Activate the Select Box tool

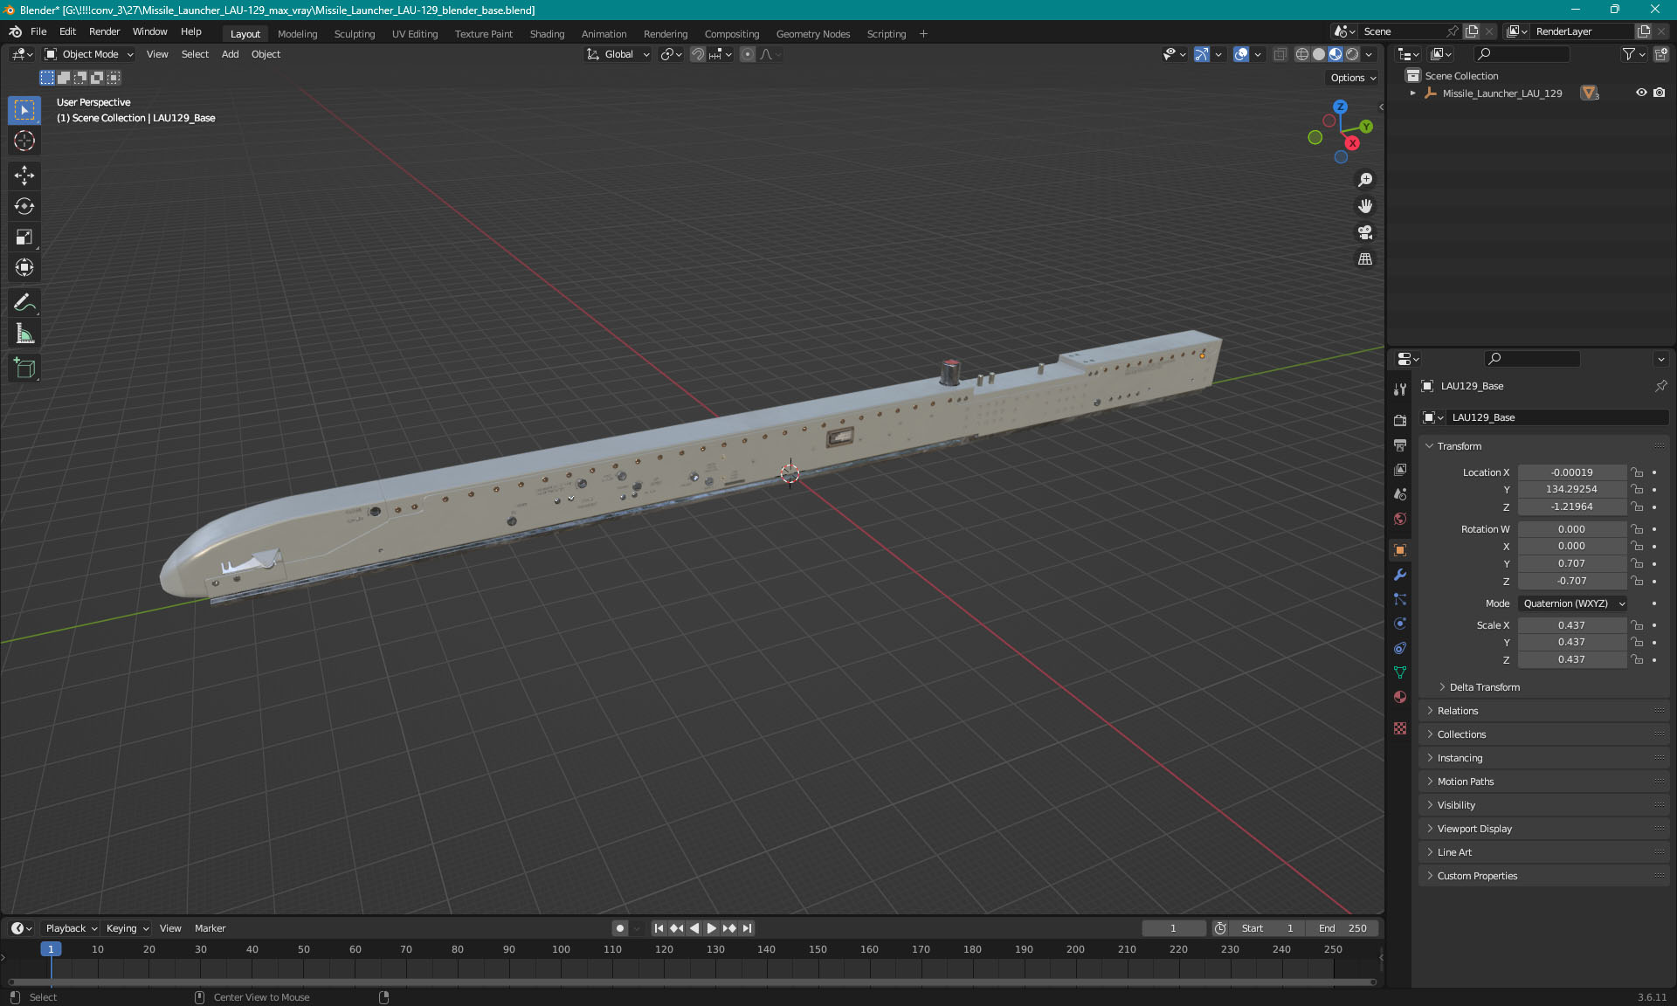tap(24, 110)
